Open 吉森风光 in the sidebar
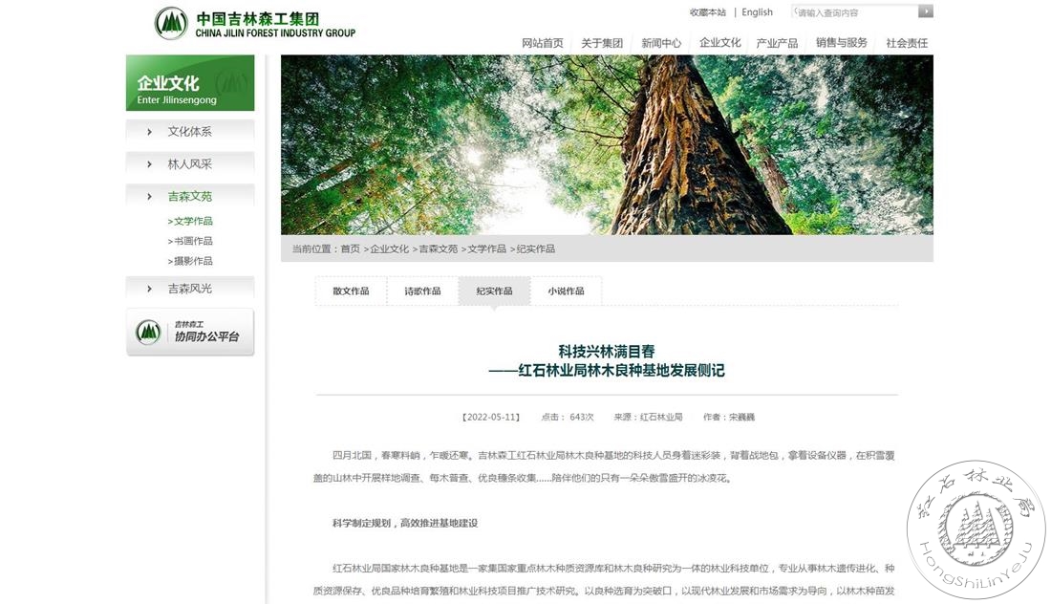 190,289
